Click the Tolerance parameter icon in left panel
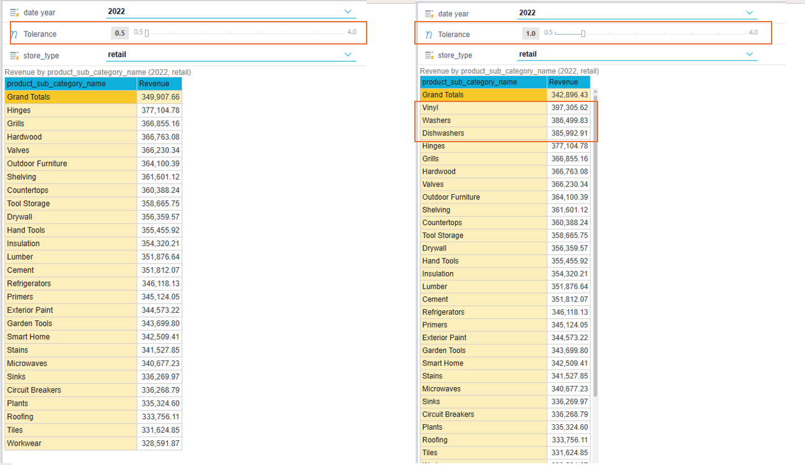The image size is (805, 465). [14, 35]
